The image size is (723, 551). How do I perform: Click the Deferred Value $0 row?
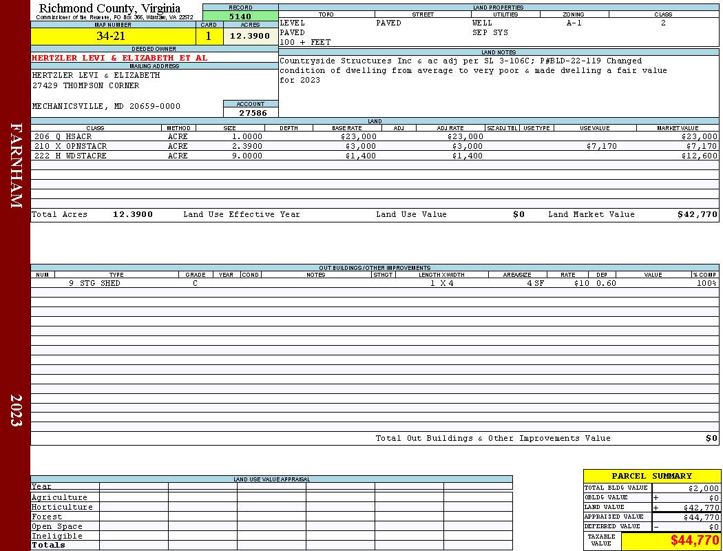651,527
